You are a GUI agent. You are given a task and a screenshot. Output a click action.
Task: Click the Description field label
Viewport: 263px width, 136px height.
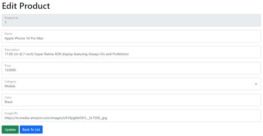click(x=12, y=50)
